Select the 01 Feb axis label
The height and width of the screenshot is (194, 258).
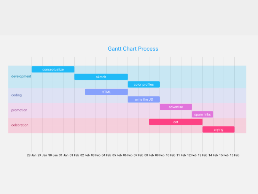pyautogui.click(x=74, y=156)
